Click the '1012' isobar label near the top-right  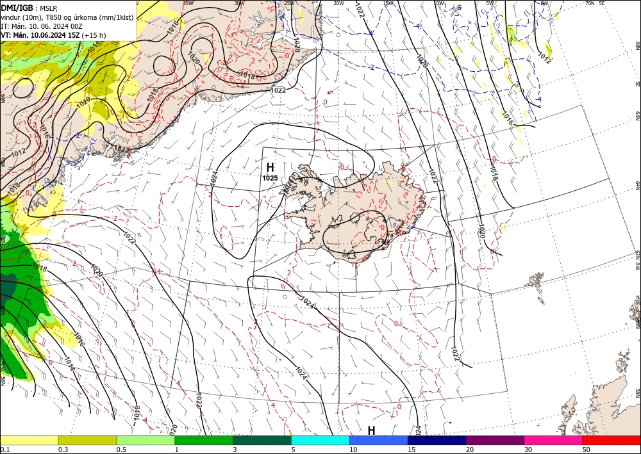(x=544, y=58)
